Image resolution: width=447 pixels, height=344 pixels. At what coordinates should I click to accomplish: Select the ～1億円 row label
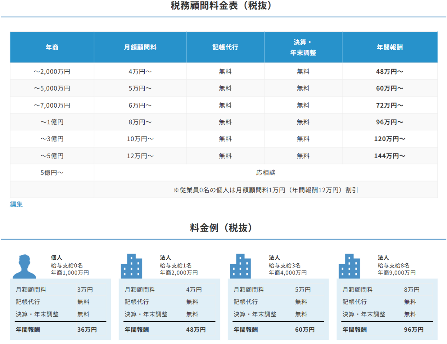tap(52, 122)
